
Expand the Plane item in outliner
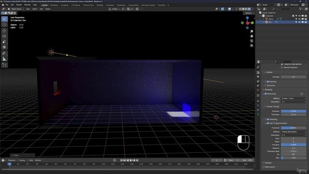pyautogui.click(x=263, y=19)
